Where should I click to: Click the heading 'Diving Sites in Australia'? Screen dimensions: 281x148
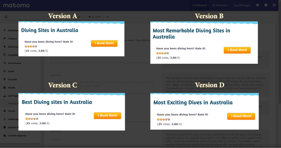pyautogui.click(x=50, y=30)
